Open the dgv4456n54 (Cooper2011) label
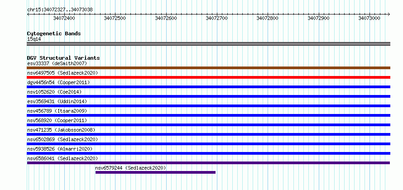Viewport: 403px width, 190px height. [x=58, y=82]
